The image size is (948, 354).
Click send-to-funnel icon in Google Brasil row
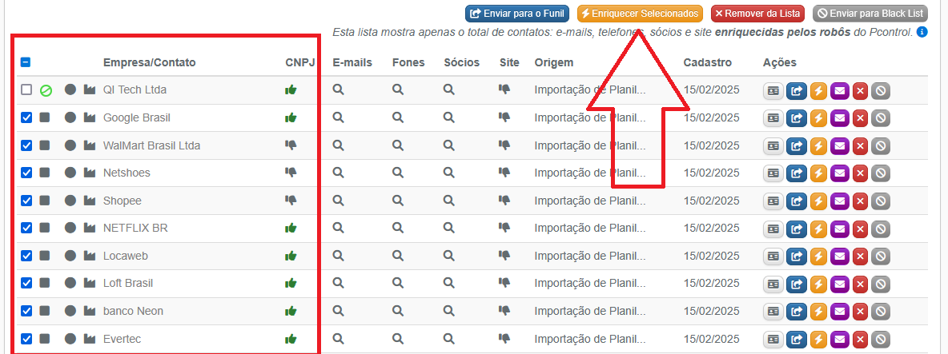(x=796, y=118)
